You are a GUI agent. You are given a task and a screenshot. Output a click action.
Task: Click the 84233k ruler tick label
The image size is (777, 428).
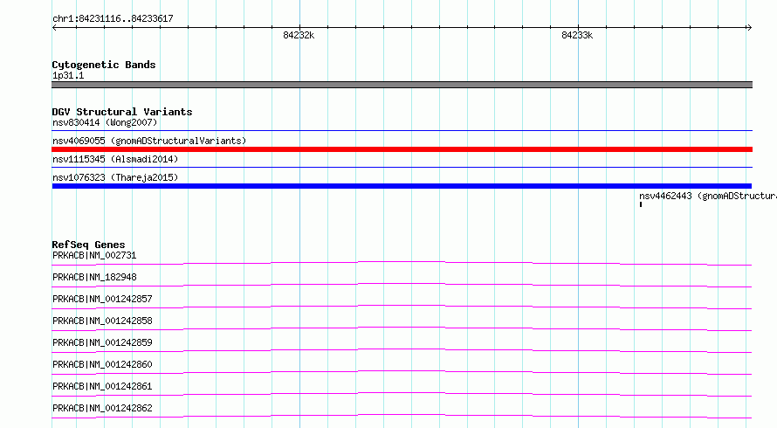pyautogui.click(x=577, y=35)
